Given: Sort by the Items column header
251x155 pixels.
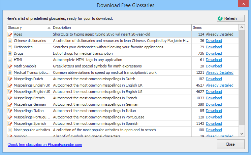Looking at the screenshot, I should point(198,28).
